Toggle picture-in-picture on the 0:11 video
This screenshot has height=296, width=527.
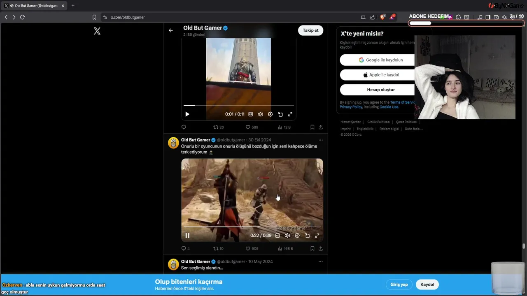[280, 114]
